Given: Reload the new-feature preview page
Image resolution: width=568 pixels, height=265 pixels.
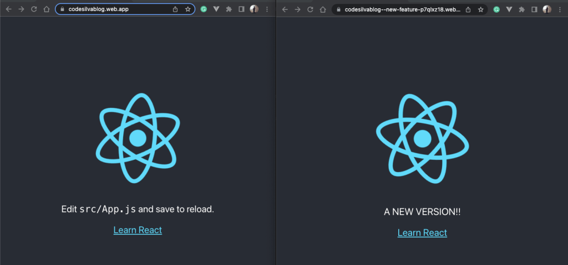Looking at the screenshot, I should click(310, 10).
